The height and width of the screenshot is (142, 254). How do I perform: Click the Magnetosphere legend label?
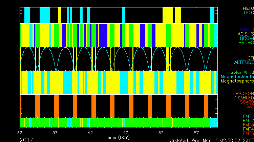tap(237, 81)
